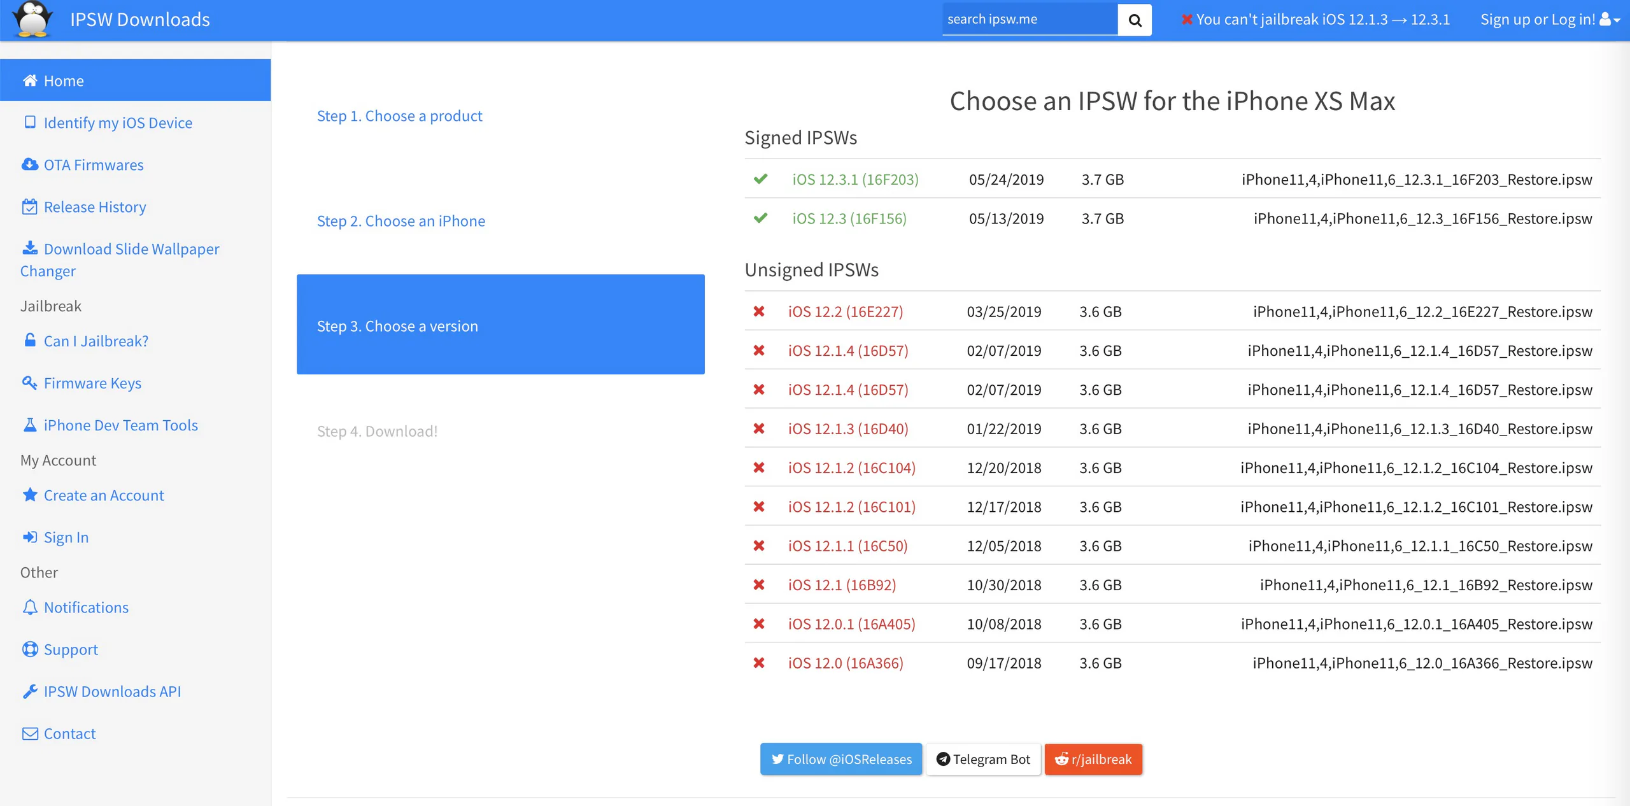Click iPhone11,4,iPhone11,6_12.2_16E227_Restore.ipsw filename
The image size is (1630, 806).
1422,311
